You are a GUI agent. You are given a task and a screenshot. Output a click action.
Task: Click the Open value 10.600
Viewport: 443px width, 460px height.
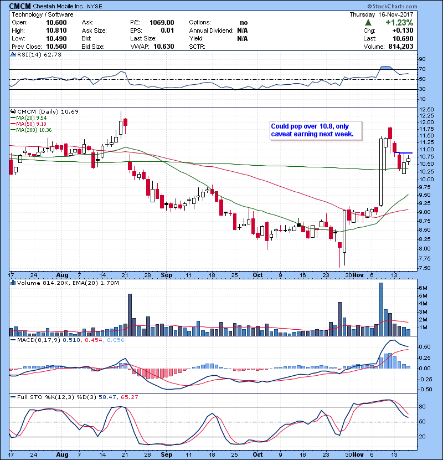(x=56, y=23)
